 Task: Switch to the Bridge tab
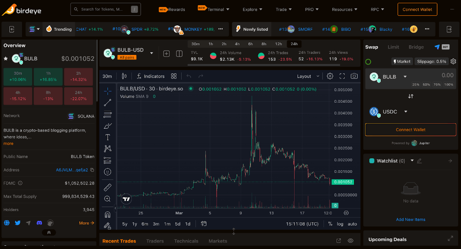click(416, 47)
